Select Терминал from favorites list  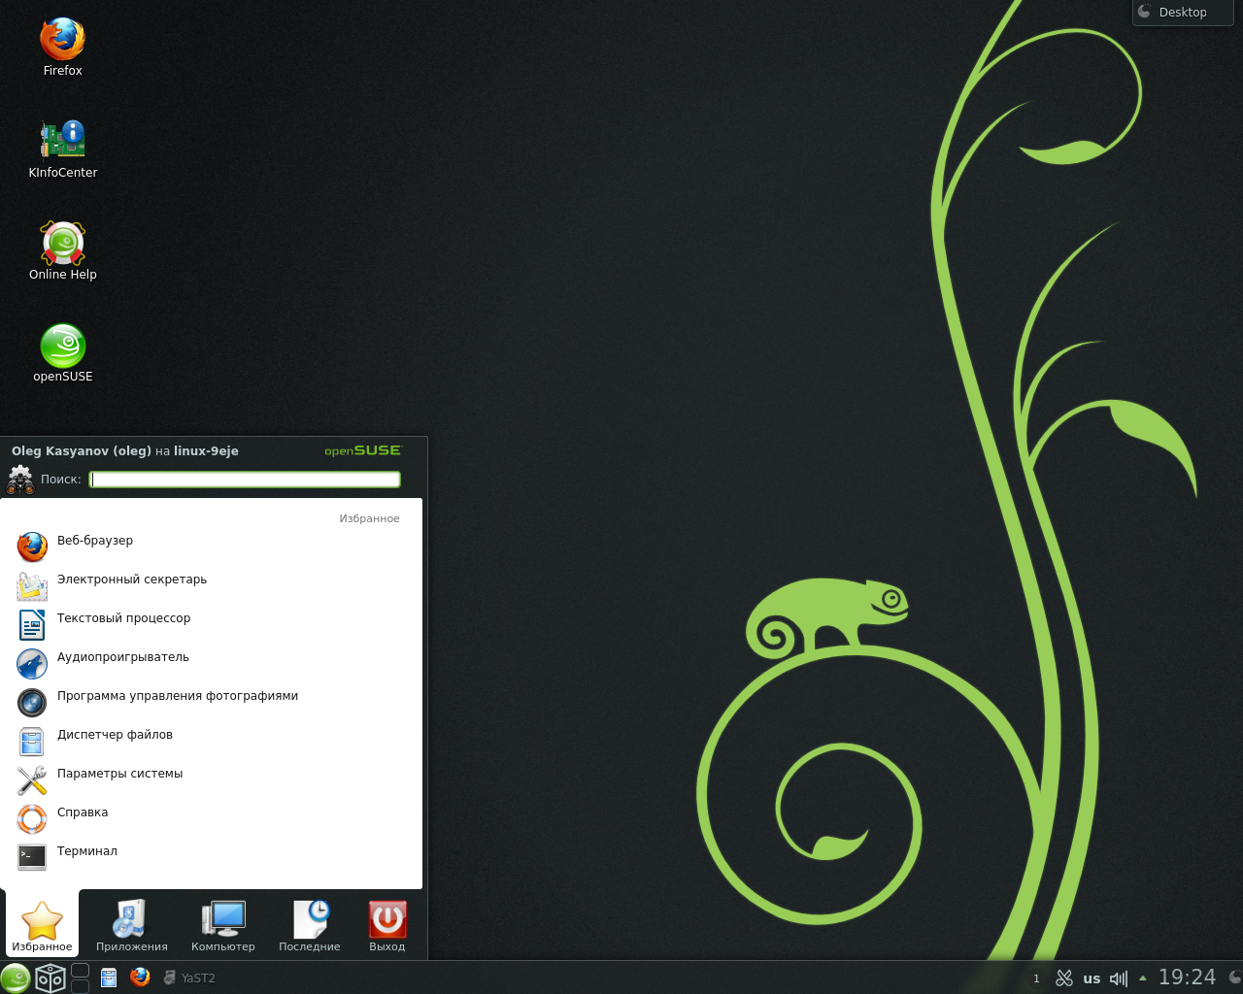tap(86, 851)
